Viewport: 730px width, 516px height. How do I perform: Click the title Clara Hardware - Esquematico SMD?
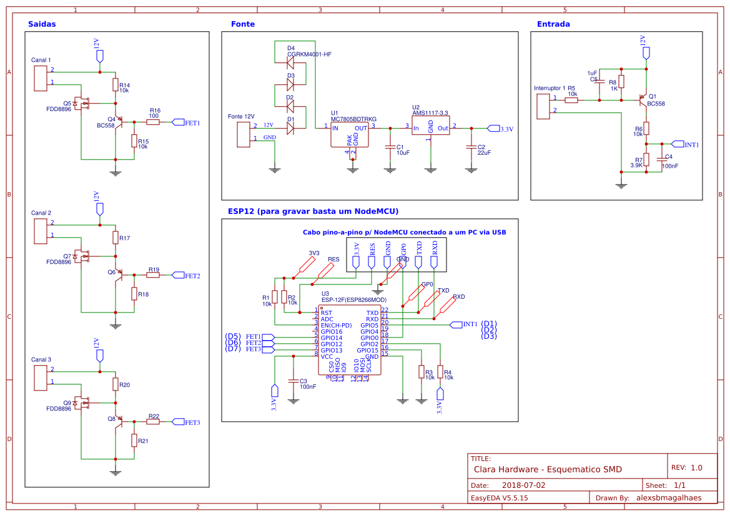coord(548,469)
